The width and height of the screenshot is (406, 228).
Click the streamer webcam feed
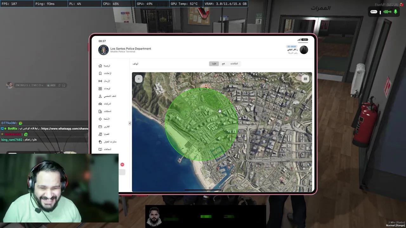pyautogui.click(x=59, y=188)
